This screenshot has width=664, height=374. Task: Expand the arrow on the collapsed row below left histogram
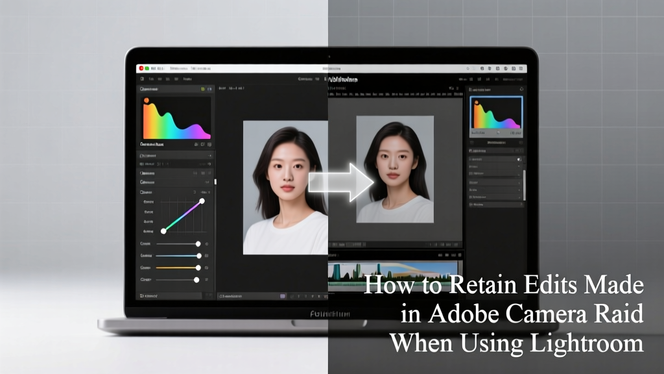coord(209,156)
